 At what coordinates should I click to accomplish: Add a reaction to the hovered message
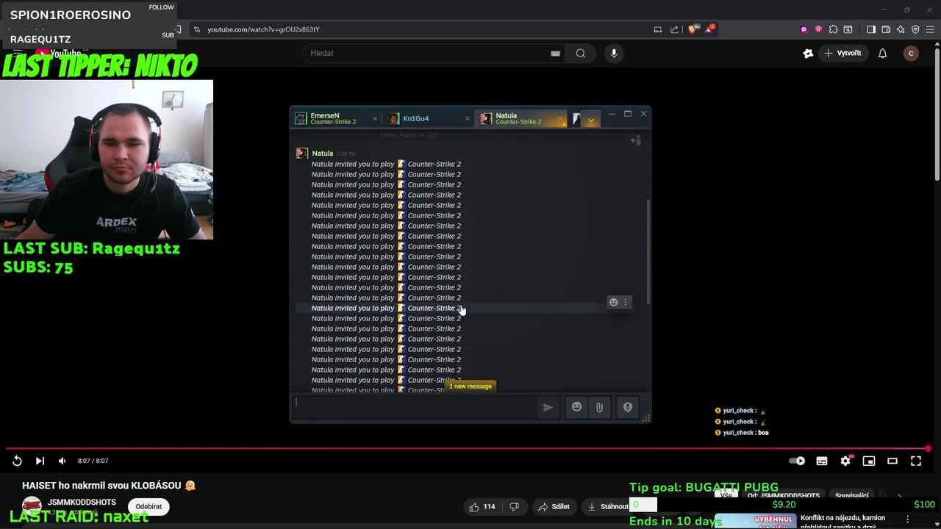[x=613, y=302]
